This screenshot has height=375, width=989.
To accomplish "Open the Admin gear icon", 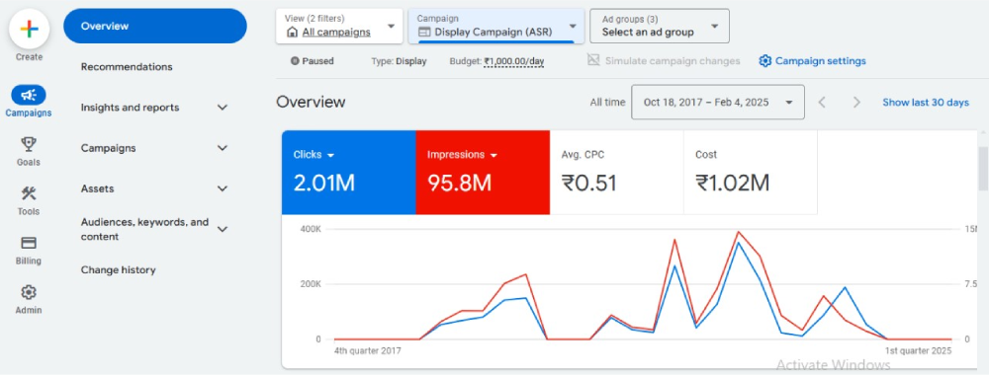I will pyautogui.click(x=29, y=292).
